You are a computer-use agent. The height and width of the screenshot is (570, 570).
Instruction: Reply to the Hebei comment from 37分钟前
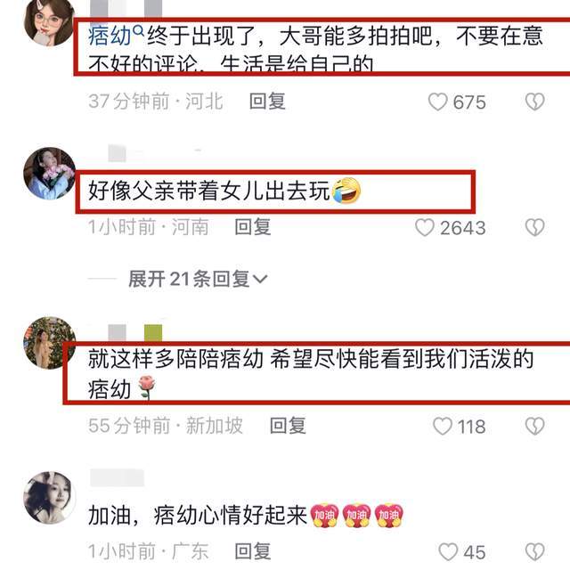coord(267,101)
